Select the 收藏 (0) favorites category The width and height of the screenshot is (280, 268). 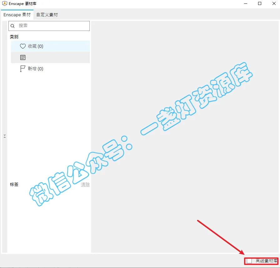coord(50,46)
